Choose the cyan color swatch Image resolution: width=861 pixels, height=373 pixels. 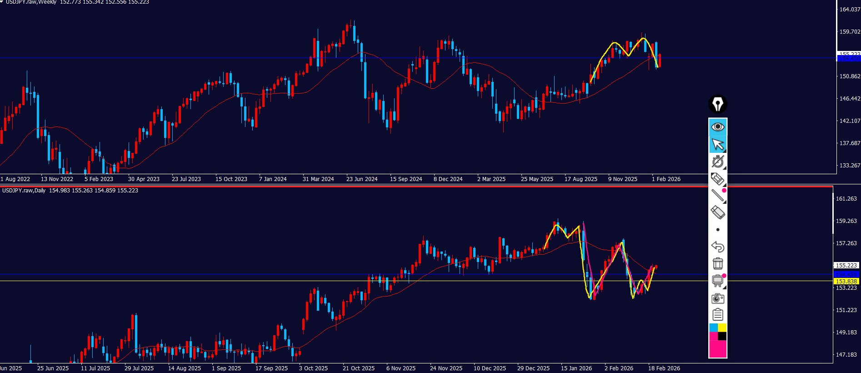pos(713,328)
